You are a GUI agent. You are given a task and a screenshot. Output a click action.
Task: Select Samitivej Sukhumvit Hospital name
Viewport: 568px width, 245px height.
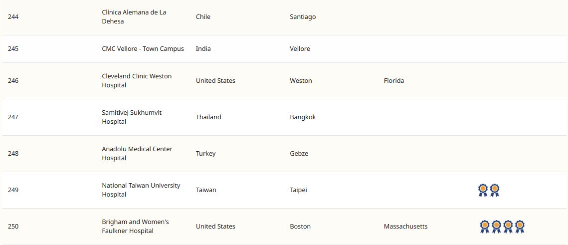click(132, 117)
